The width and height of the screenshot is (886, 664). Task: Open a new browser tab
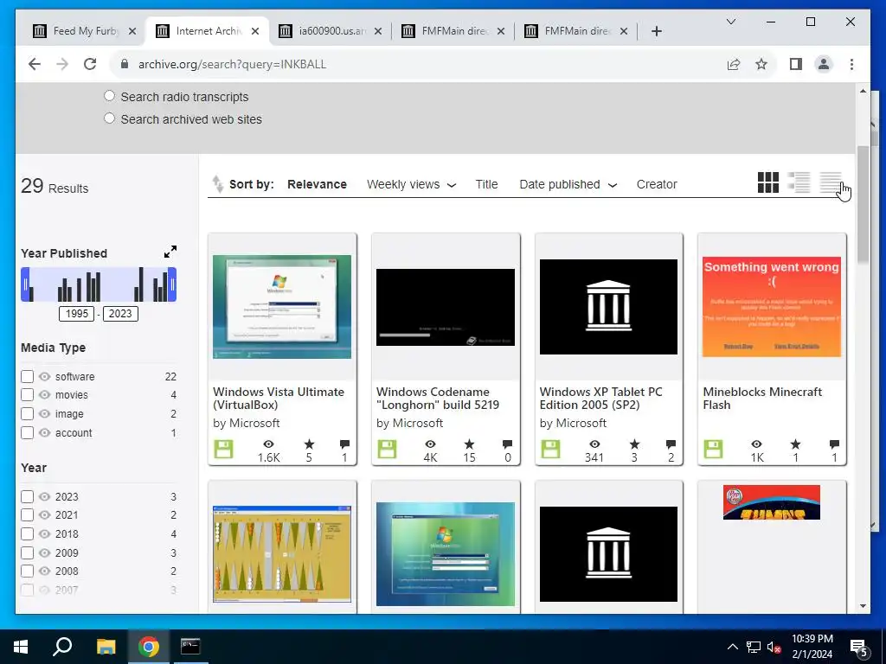click(x=656, y=31)
